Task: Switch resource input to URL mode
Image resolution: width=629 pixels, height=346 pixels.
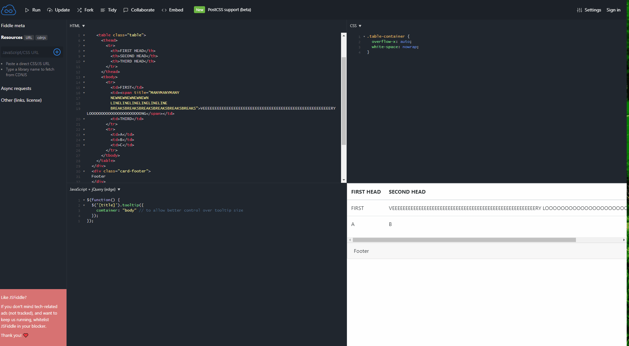Action: coord(29,37)
